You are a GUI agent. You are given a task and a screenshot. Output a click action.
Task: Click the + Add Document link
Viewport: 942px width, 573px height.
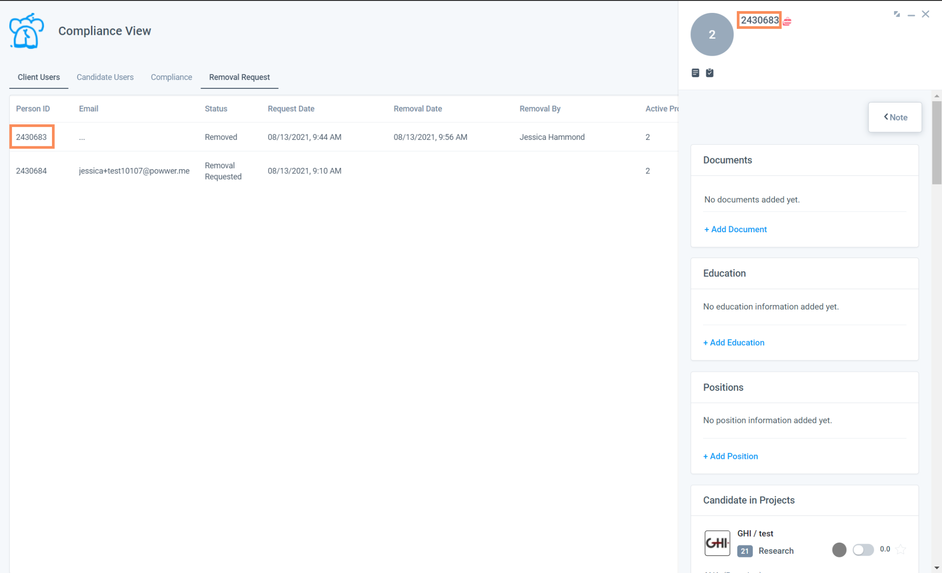coord(735,229)
